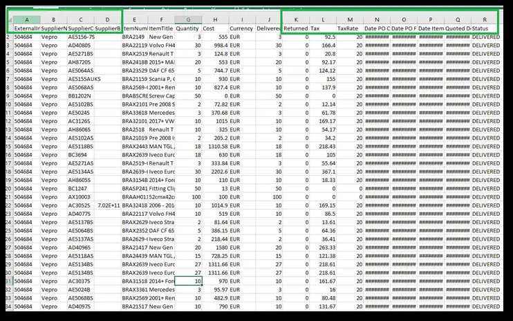Select item number cell BRASP241
The width and height of the screenshot is (513, 321).
pyautogui.click(x=134, y=188)
